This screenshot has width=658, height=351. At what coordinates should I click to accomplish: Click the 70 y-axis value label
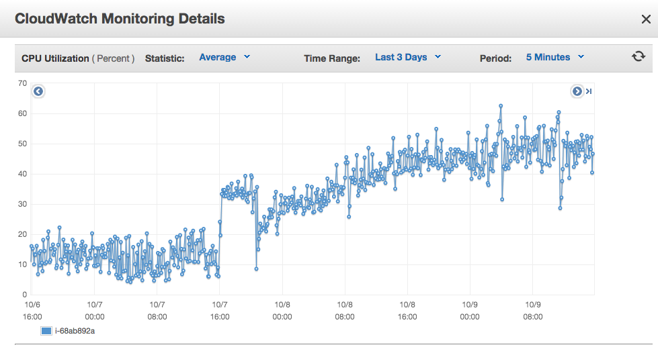tap(22, 83)
